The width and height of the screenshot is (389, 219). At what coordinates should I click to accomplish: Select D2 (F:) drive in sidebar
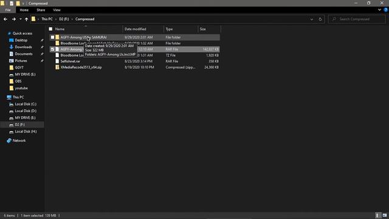[20, 125]
